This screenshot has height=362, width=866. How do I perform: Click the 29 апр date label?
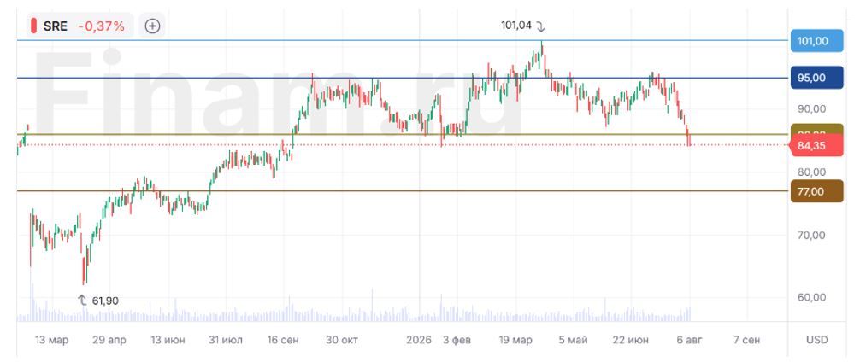[109, 340]
